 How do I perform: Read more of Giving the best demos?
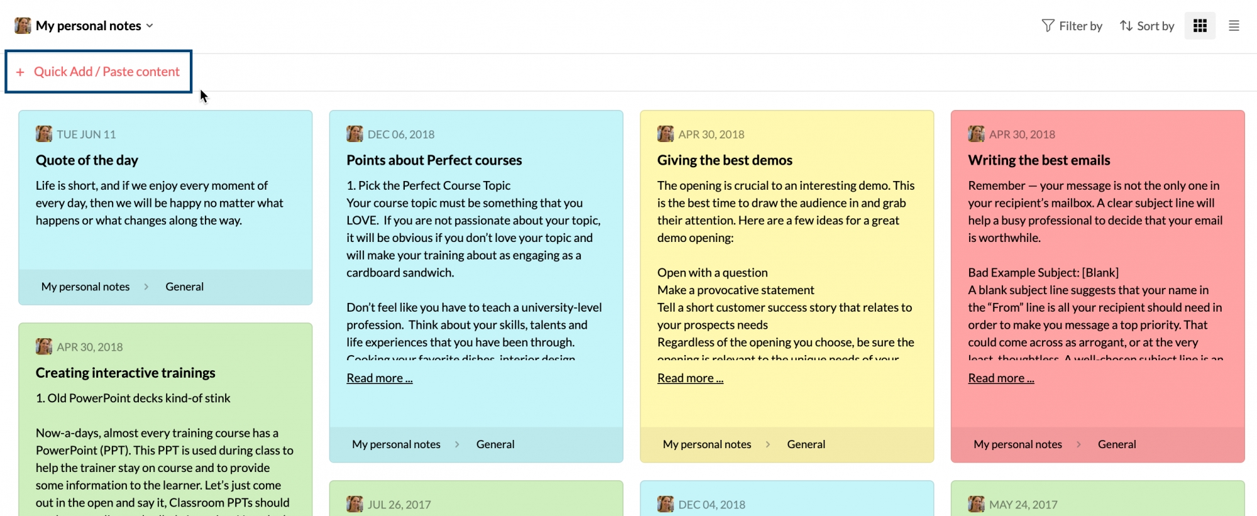tap(690, 378)
